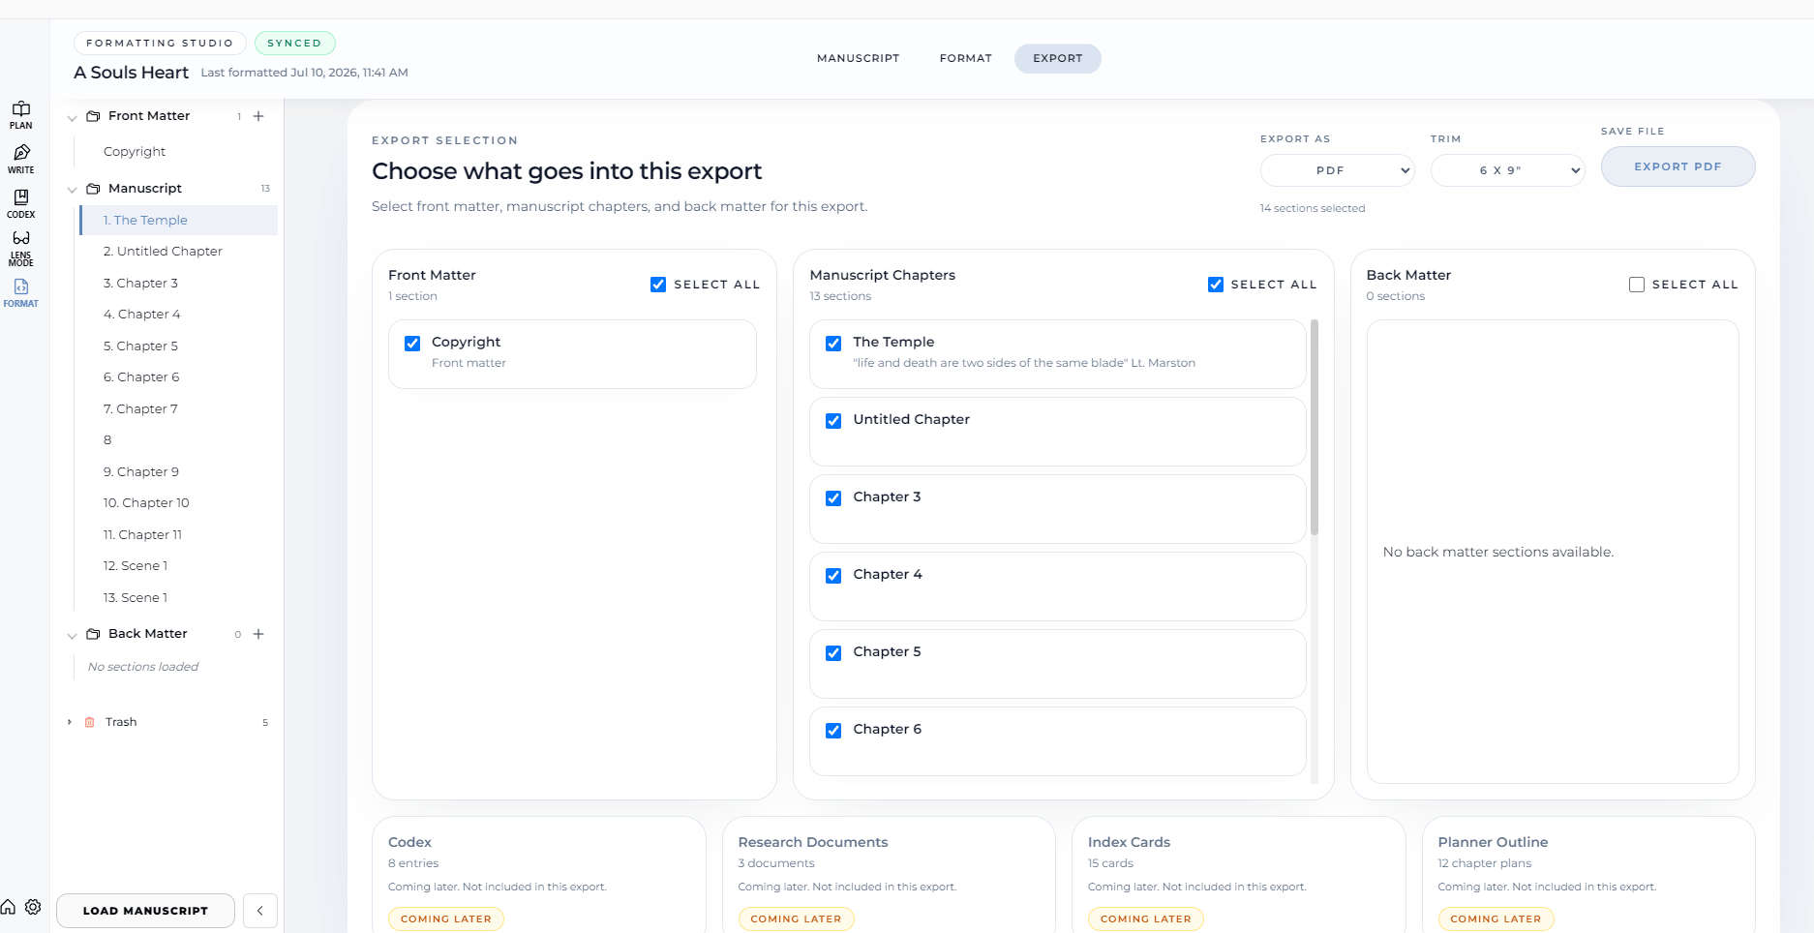Toggle Front Matter Select All checkbox

tap(658, 285)
